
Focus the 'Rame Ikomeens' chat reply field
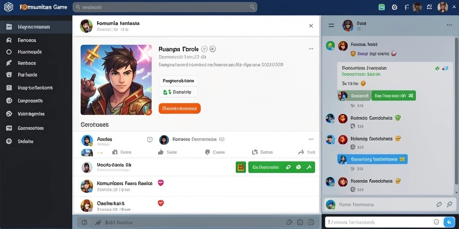(390, 204)
